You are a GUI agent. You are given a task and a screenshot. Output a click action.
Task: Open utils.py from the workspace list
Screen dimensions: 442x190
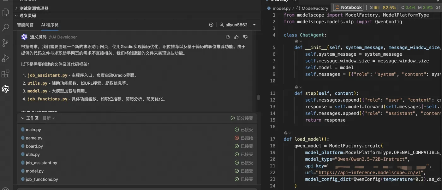coord(33,154)
